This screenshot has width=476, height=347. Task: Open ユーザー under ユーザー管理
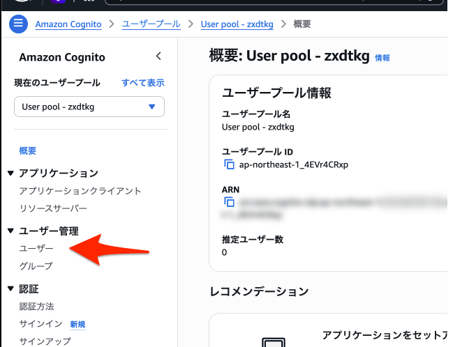tap(36, 249)
